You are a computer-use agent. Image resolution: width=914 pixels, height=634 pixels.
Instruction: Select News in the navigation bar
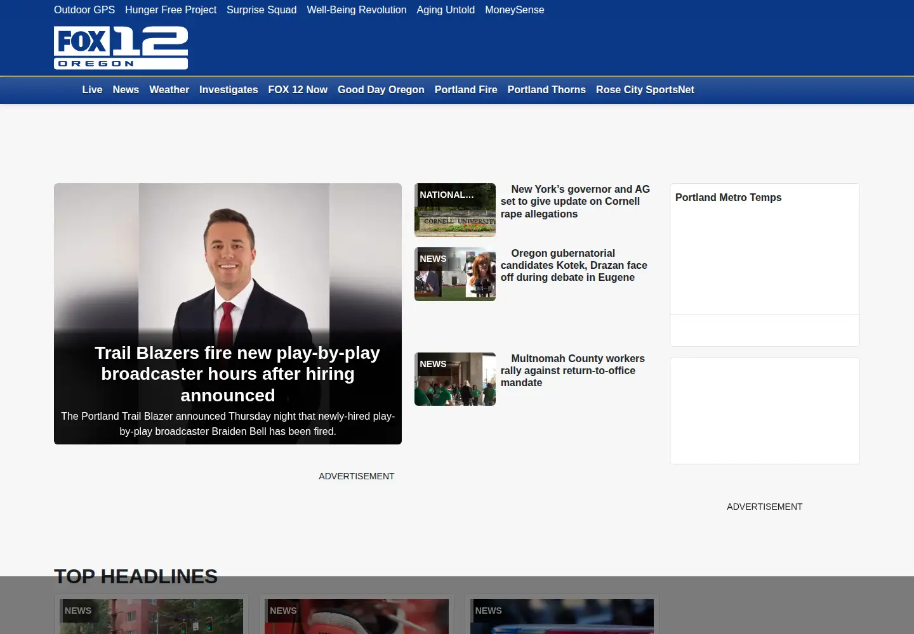click(126, 90)
